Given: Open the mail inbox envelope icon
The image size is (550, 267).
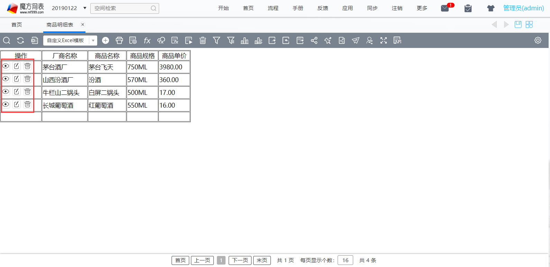Looking at the screenshot, I should click(445, 8).
